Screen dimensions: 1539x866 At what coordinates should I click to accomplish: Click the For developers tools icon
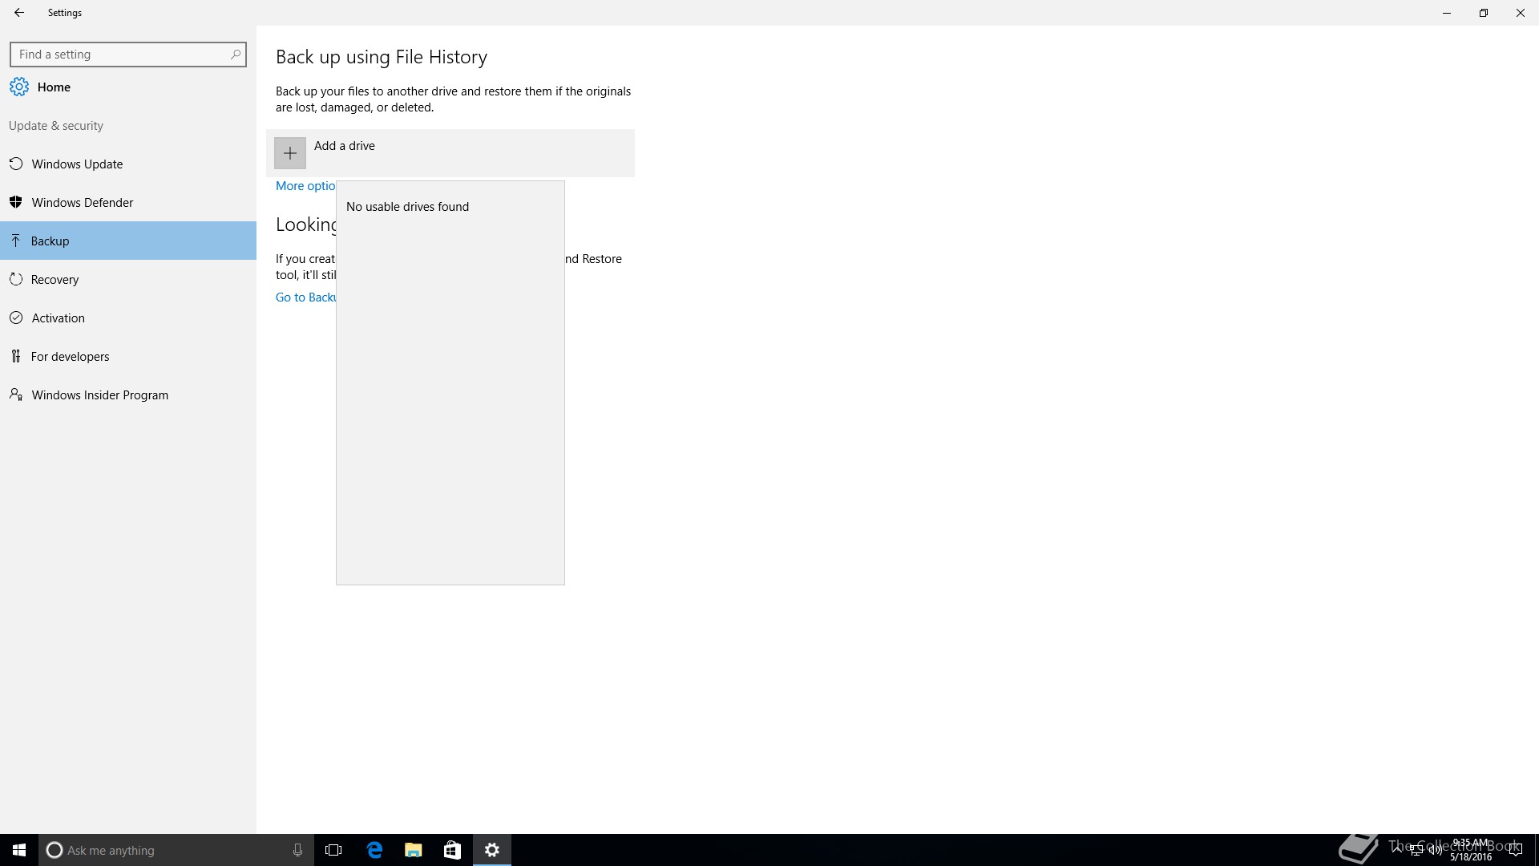tap(16, 356)
